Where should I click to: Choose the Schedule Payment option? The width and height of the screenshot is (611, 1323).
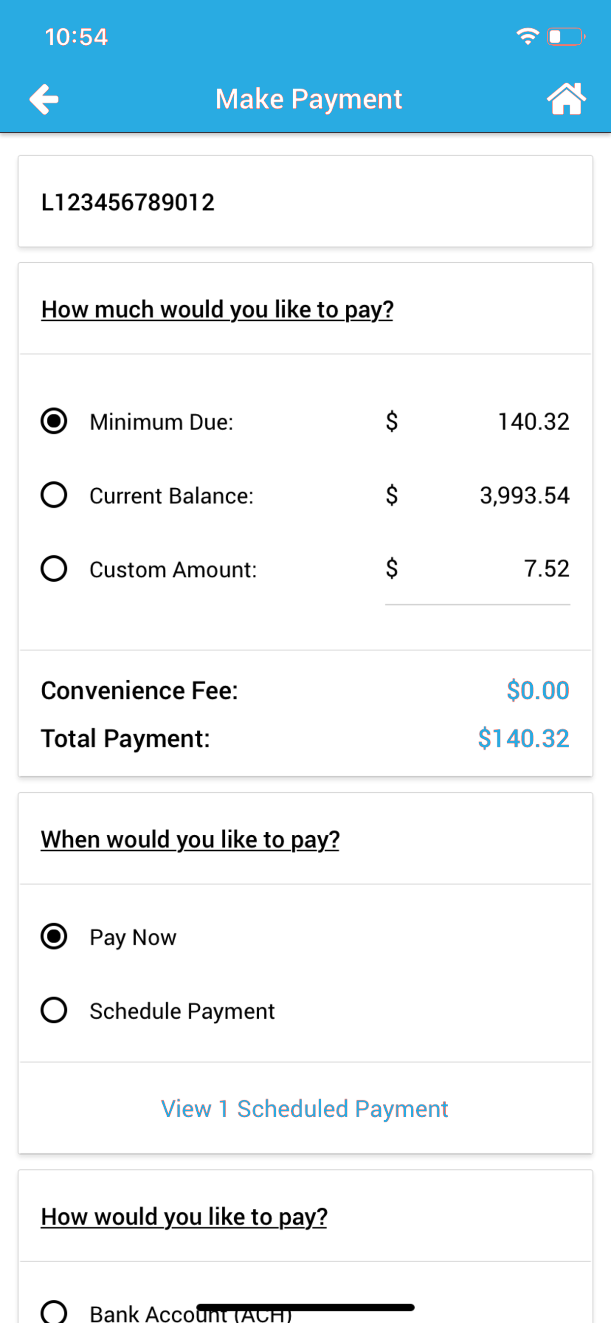coord(54,1010)
